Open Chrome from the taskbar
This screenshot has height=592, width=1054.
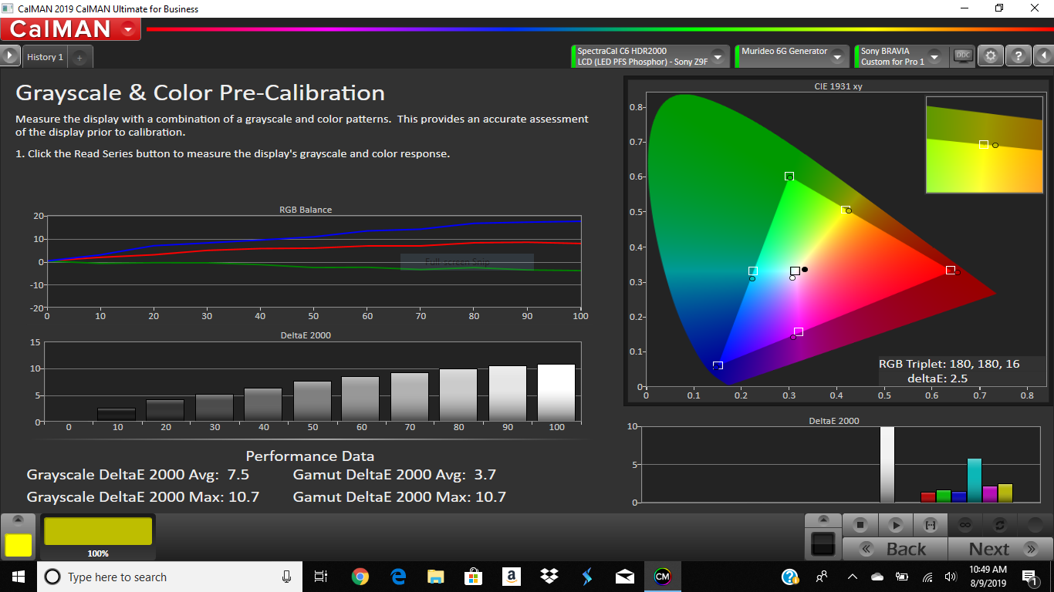tap(360, 576)
